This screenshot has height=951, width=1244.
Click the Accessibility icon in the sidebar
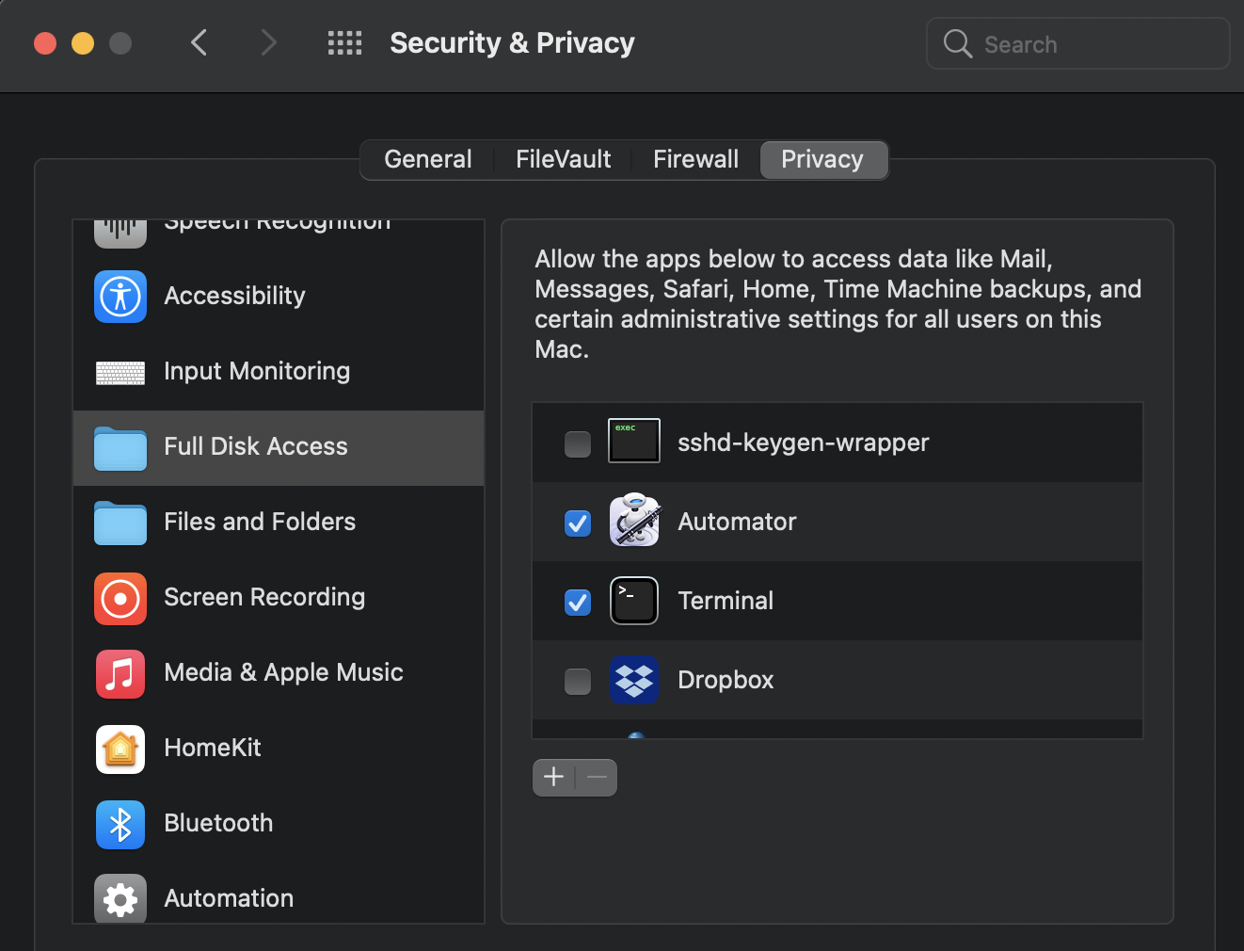[120, 297]
